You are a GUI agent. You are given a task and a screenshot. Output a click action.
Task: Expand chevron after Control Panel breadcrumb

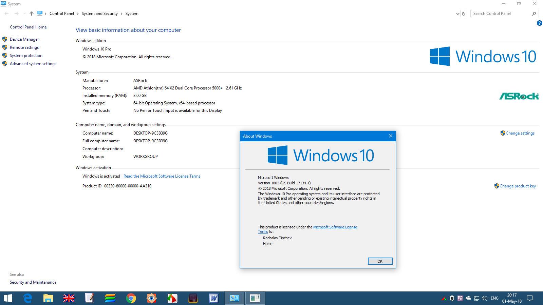pyautogui.click(x=78, y=14)
